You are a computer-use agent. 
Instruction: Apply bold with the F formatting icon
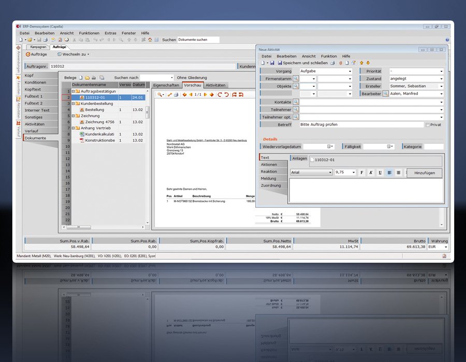(x=362, y=172)
